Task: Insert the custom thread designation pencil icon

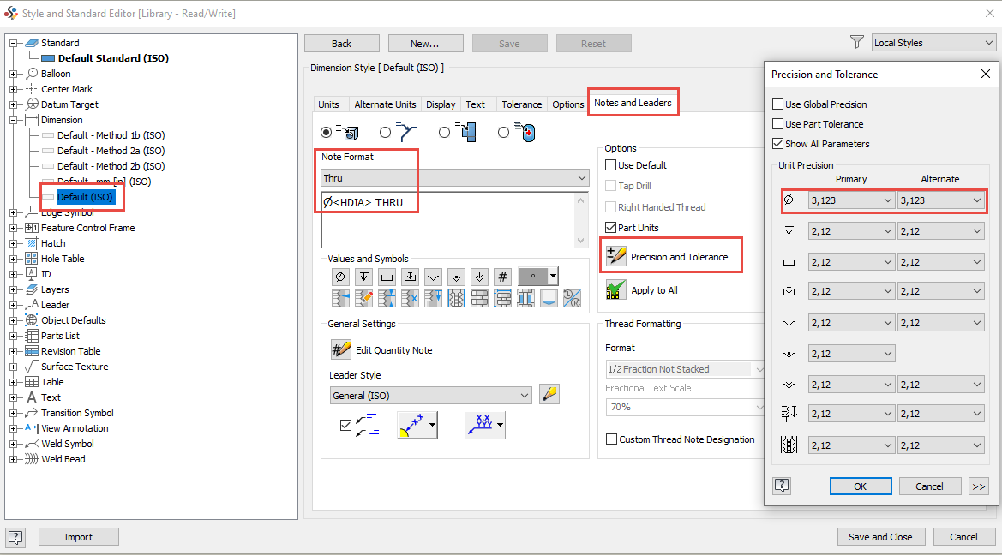Action: [363, 298]
